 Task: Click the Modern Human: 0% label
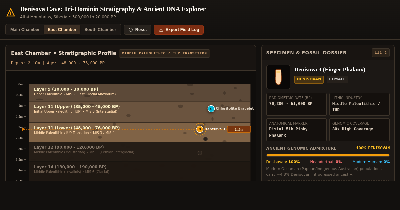[x=371, y=162]
